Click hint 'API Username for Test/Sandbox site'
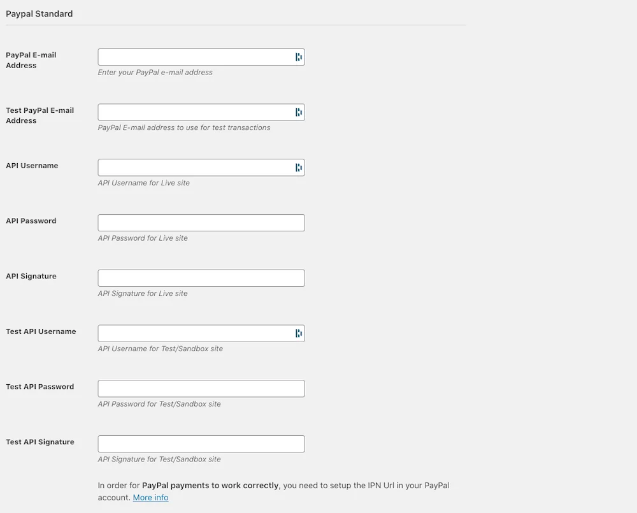 160,349
